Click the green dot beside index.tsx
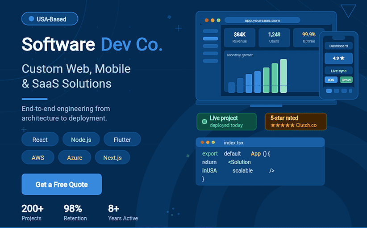Image resolution: width=367 pixels, height=228 pixels. click(x=213, y=142)
